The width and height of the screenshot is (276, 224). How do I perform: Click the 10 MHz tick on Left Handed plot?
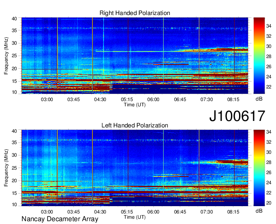pos(14,205)
